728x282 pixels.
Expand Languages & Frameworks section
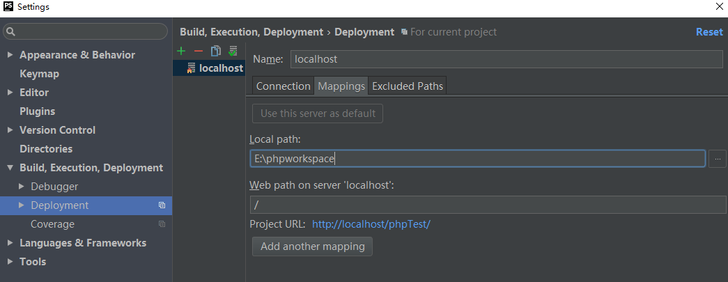click(10, 243)
